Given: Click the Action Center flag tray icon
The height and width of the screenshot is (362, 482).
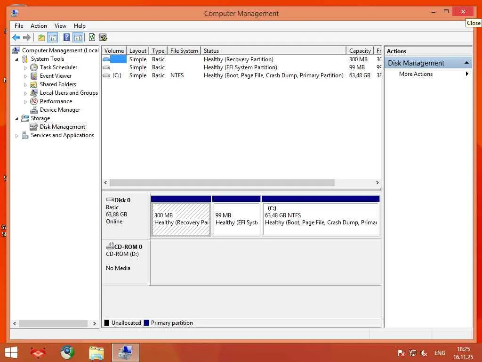Looking at the screenshot, I should (401, 353).
